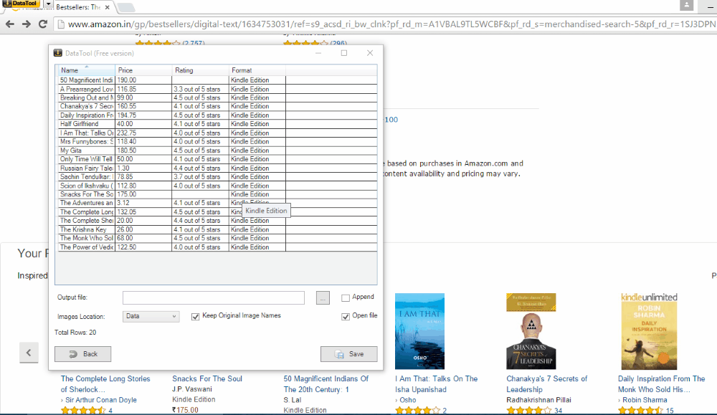The height and width of the screenshot is (415, 717).
Task: Click the price cell '190.00'
Action: [x=143, y=80]
